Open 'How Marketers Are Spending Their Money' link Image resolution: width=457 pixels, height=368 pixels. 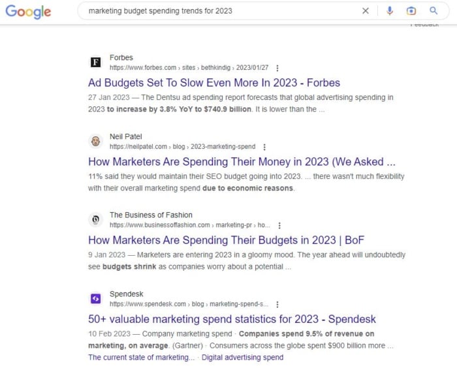pyautogui.click(x=242, y=162)
